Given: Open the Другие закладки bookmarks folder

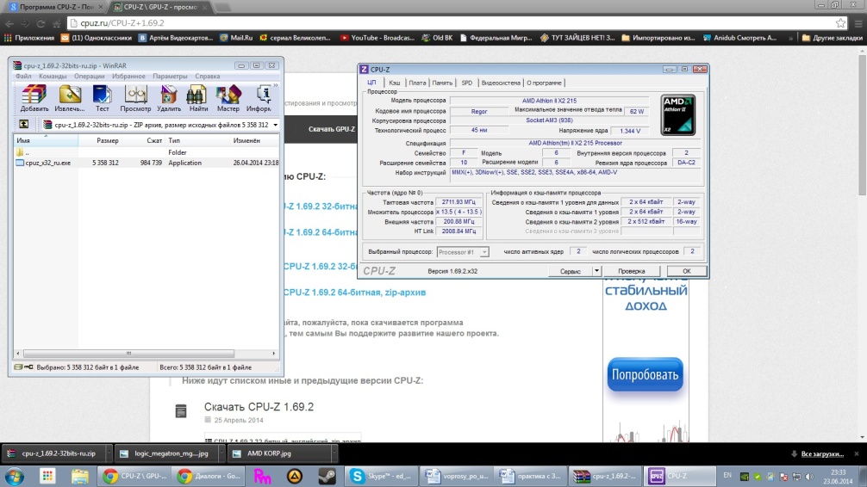Looking at the screenshot, I should (x=833, y=38).
